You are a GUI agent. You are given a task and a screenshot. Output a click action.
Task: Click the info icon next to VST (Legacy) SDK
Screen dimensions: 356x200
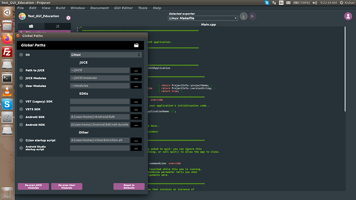pos(21,102)
